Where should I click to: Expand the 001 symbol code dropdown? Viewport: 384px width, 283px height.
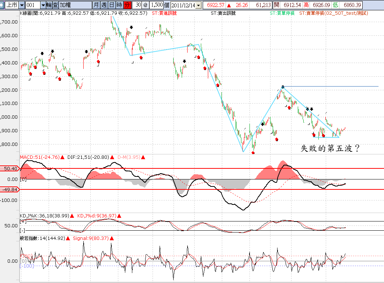43,5
